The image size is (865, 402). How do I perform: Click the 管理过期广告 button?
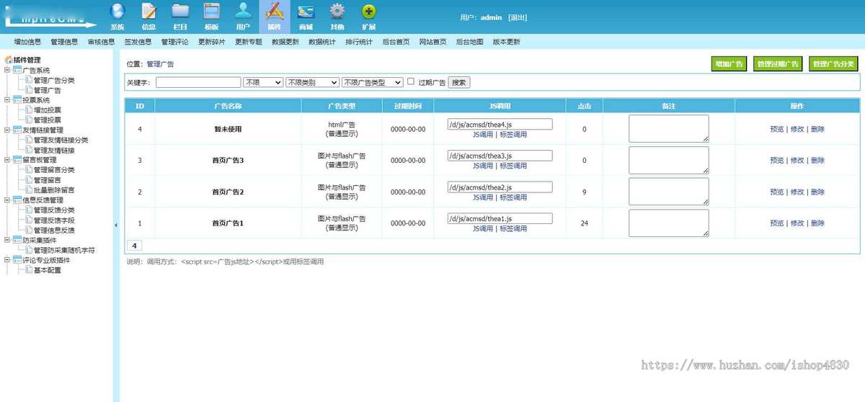[778, 64]
